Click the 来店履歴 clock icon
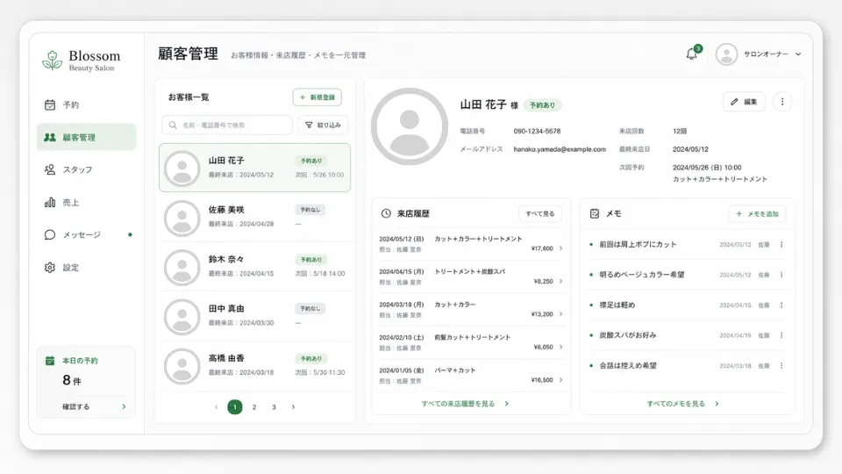Image resolution: width=842 pixels, height=474 pixels. tap(386, 213)
